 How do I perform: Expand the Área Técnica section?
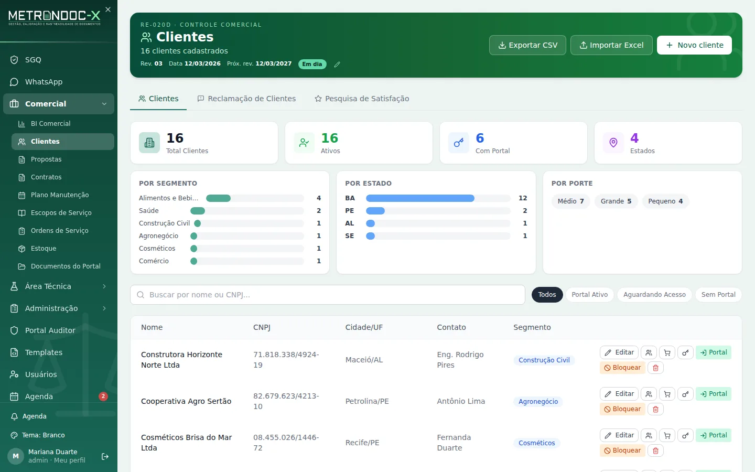(x=59, y=286)
